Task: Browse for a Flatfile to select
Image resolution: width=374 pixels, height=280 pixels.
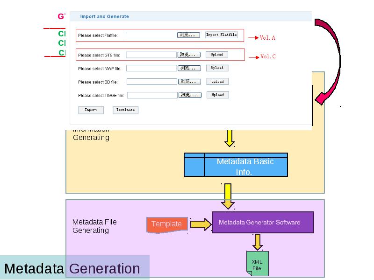Action: 188,35
